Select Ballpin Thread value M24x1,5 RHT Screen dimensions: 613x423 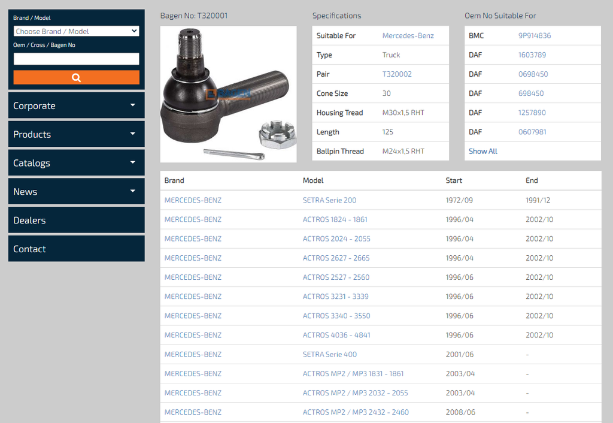click(x=403, y=151)
